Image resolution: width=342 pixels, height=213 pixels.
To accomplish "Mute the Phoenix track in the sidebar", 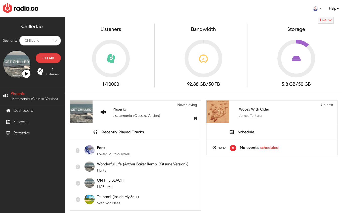I will tap(5, 96).
